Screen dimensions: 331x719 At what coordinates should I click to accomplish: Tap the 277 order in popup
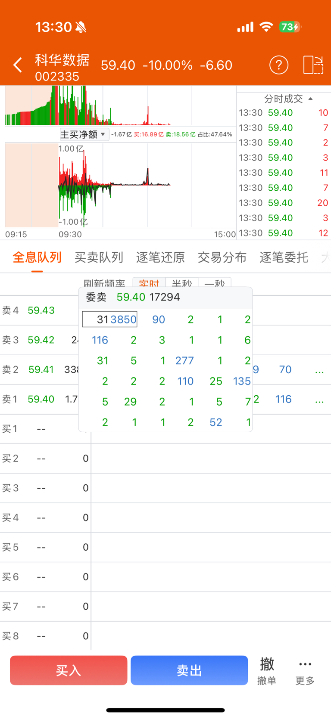[184, 360]
